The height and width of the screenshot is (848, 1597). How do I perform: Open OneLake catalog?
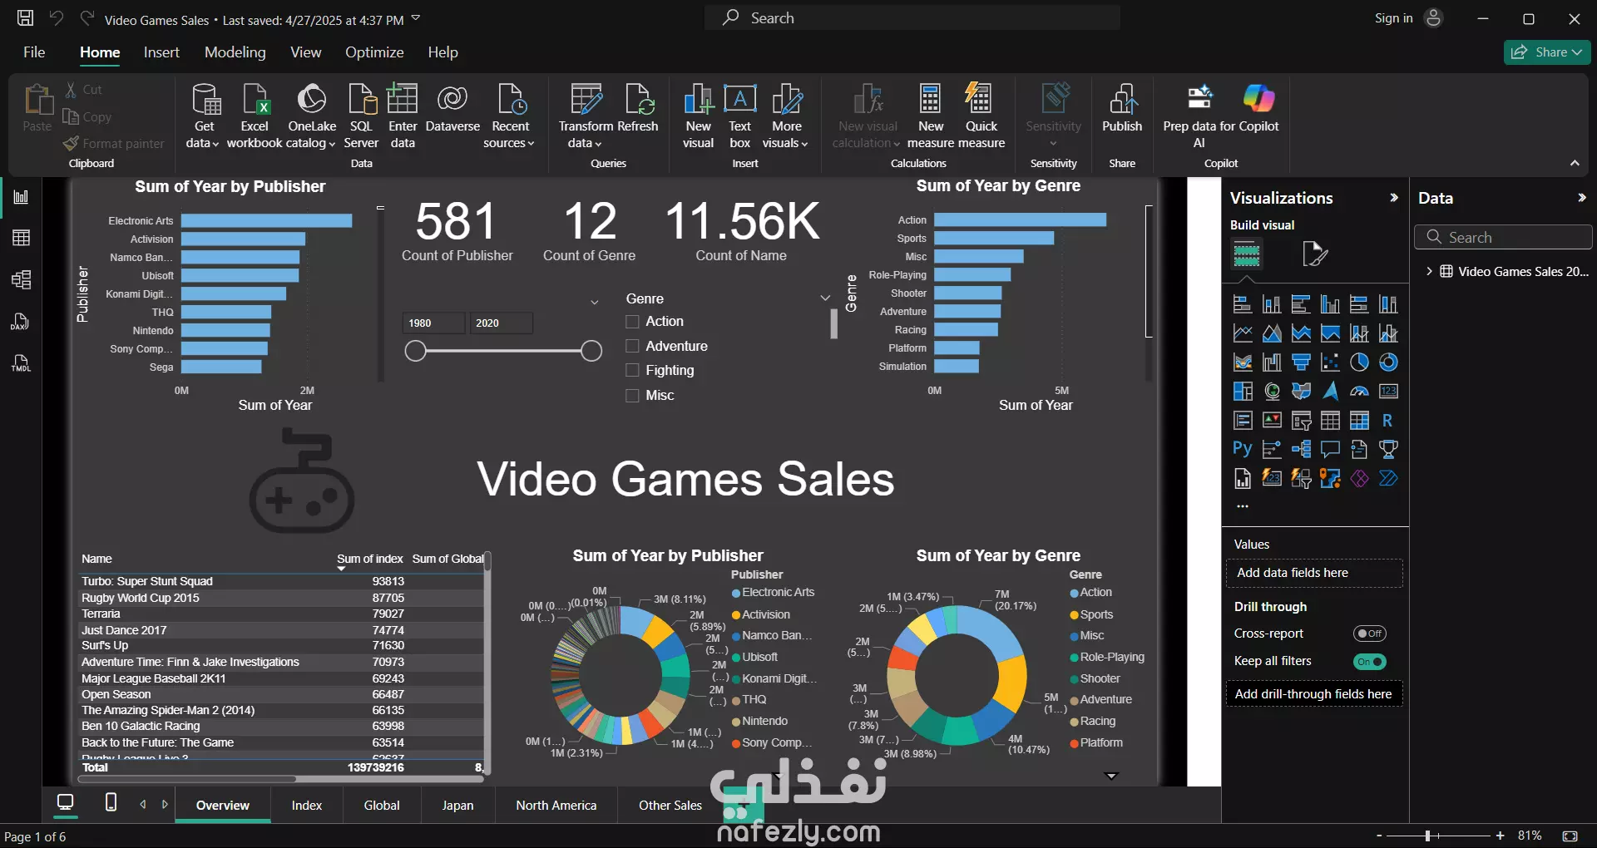[x=312, y=116]
